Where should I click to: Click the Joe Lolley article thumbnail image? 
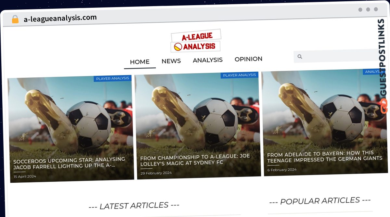(x=198, y=126)
